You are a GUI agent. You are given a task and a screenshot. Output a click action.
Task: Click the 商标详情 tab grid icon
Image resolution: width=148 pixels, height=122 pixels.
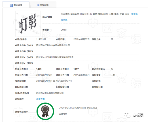pyautogui.click(x=11, y=5)
